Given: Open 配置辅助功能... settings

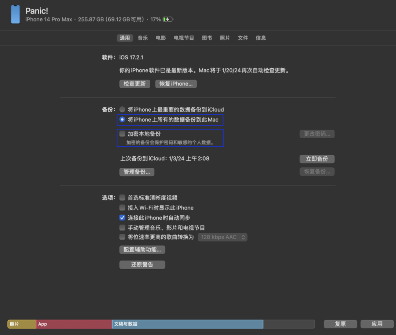Looking at the screenshot, I should 142,250.
